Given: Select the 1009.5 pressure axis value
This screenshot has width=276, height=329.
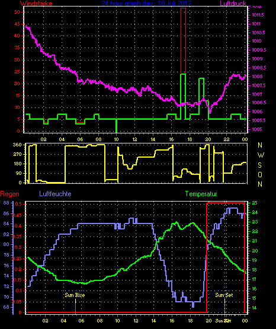Looking at the screenshot, I should [259, 50].
